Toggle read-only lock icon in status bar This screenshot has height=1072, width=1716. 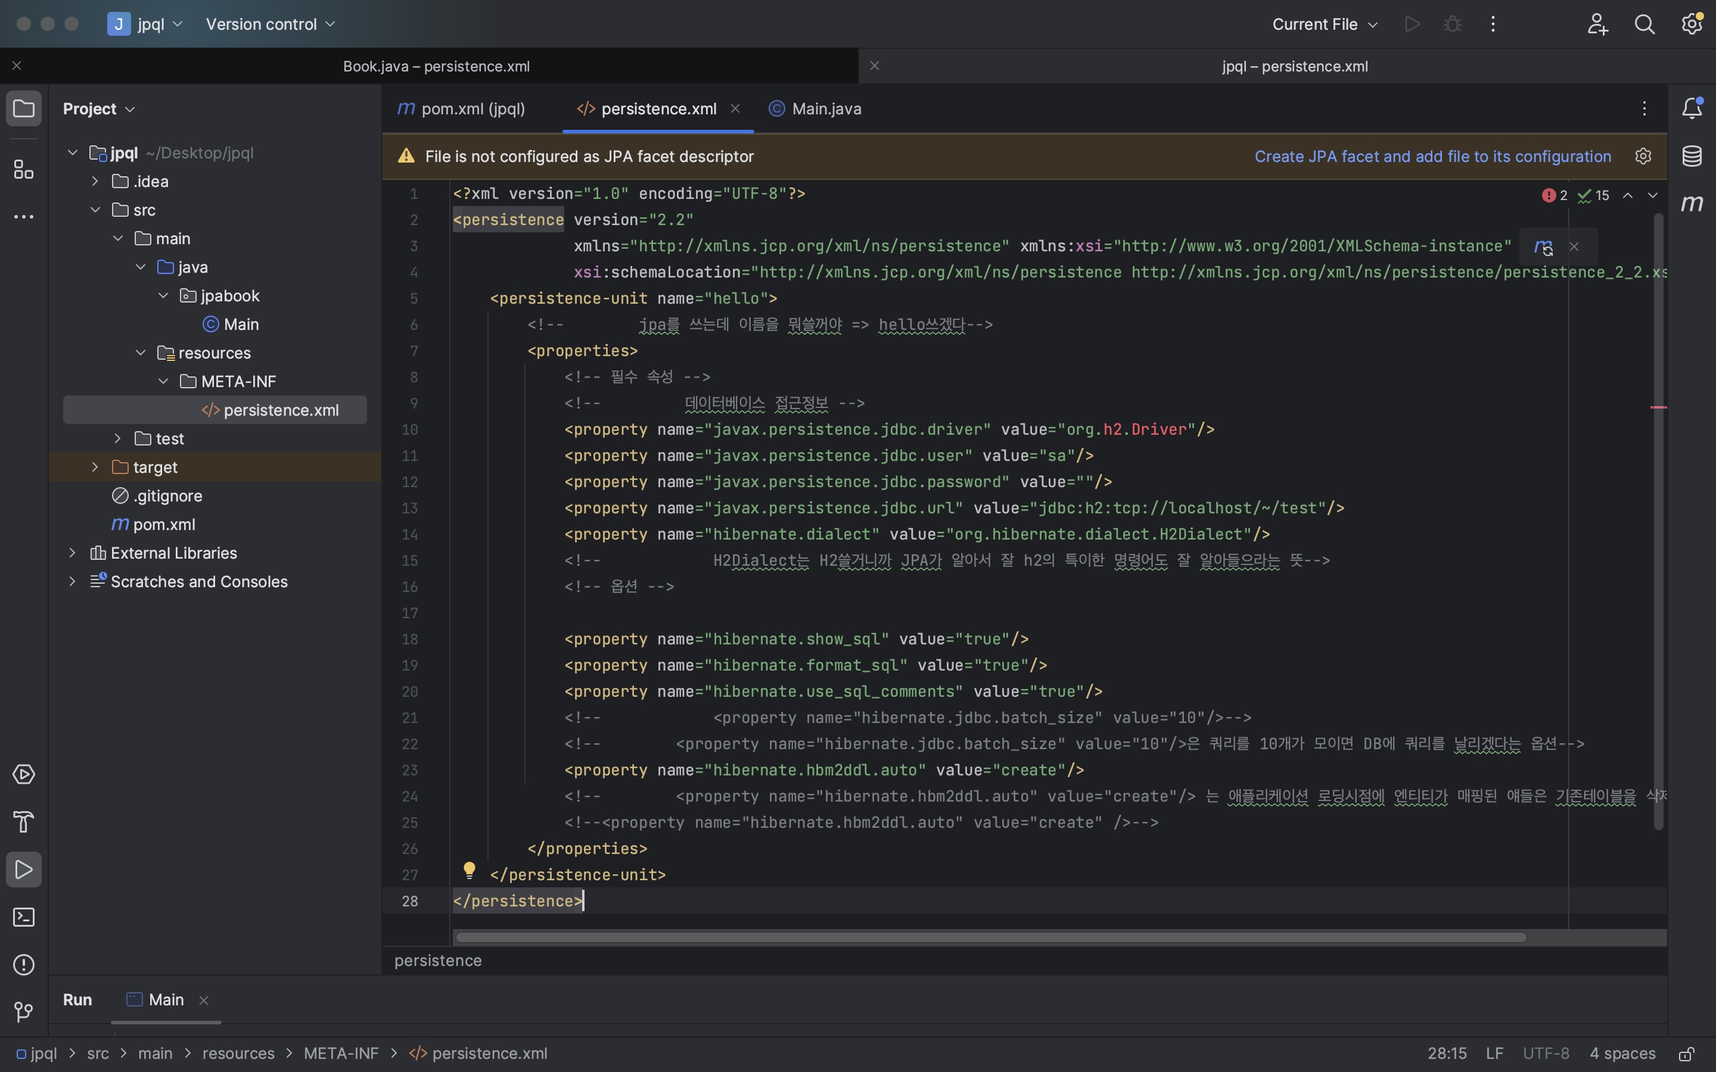(x=1687, y=1054)
